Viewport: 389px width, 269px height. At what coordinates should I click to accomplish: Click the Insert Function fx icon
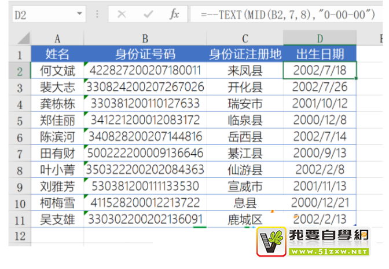[174, 14]
